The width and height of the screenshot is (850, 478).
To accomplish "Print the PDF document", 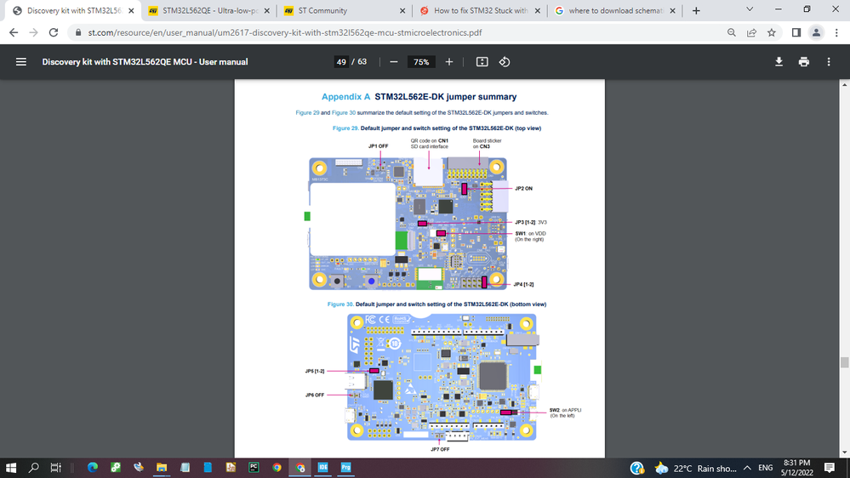I will 804,62.
